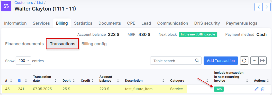The image size is (272, 95).
Task: Click ID value 241 in the table
Action: (x=21, y=89)
